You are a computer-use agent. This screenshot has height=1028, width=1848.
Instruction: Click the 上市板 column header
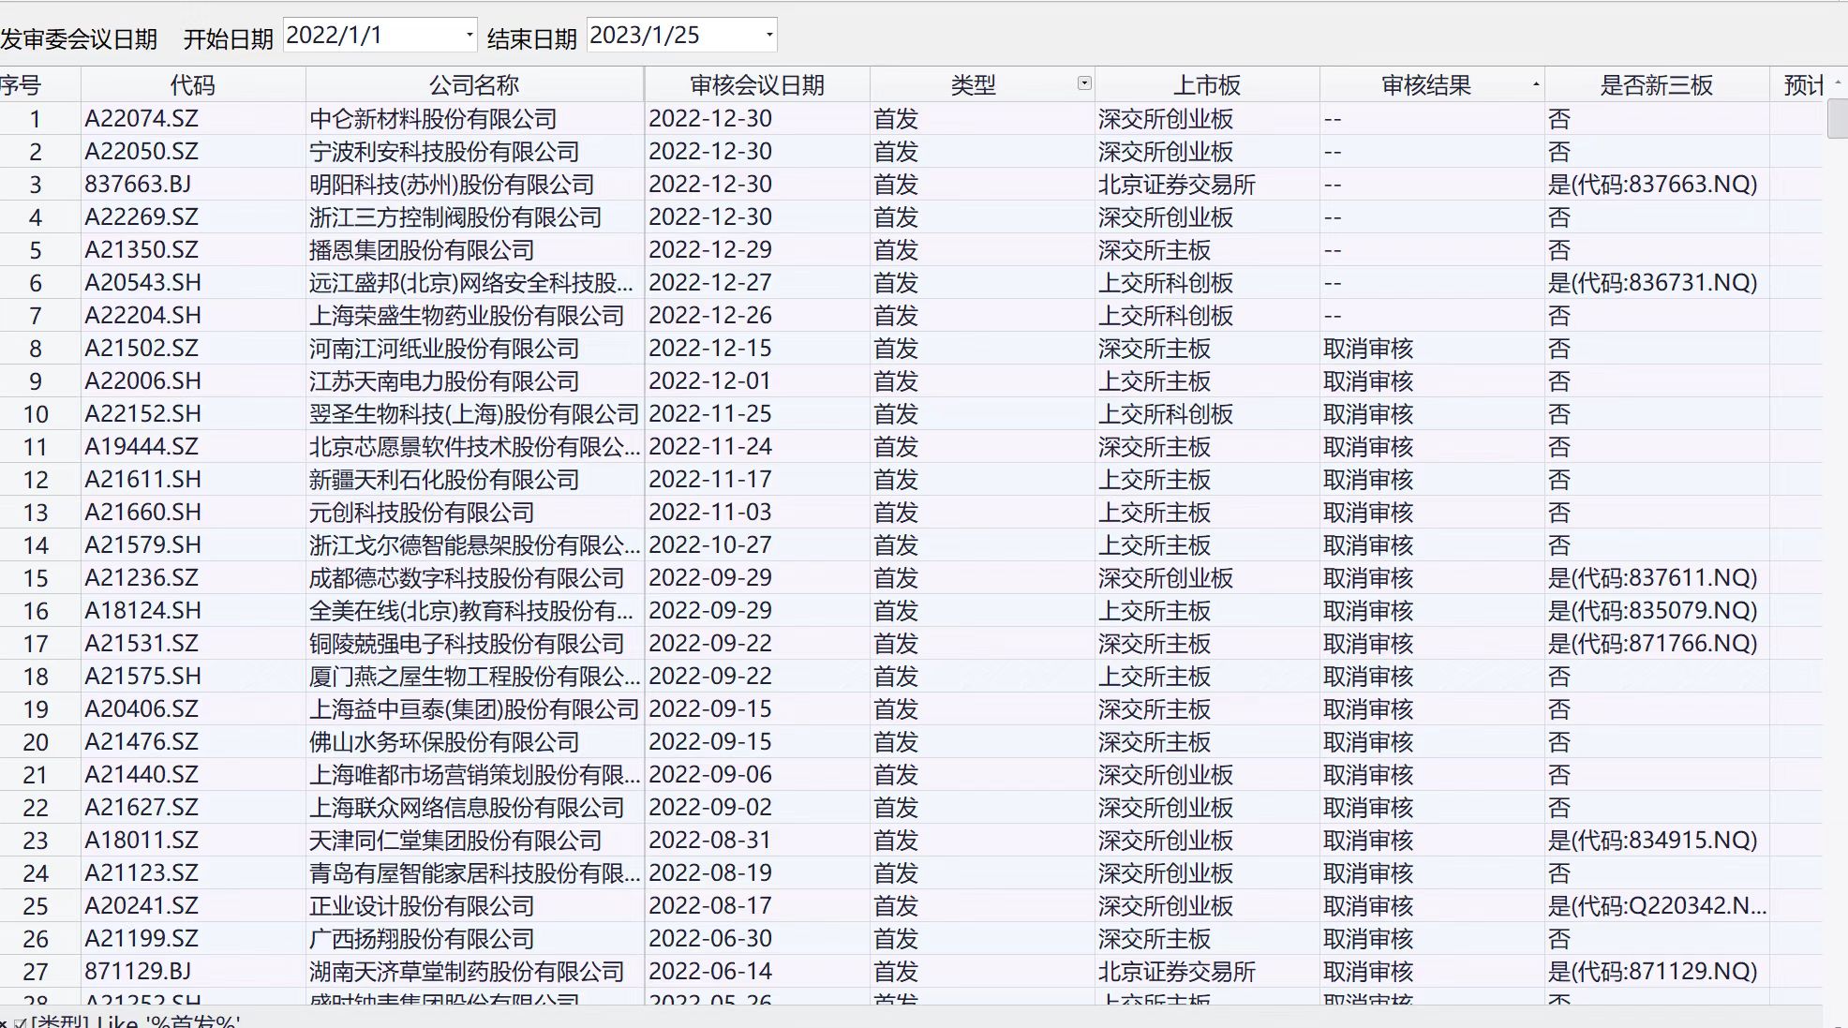(x=1206, y=85)
